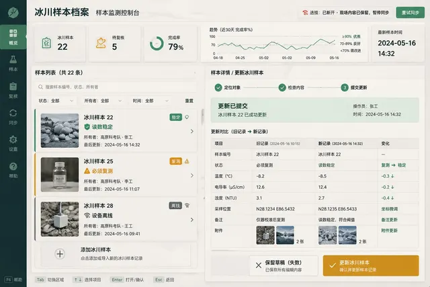Click the 旧记录 column header
Viewport: 430px width, 287px height.
tap(278, 144)
